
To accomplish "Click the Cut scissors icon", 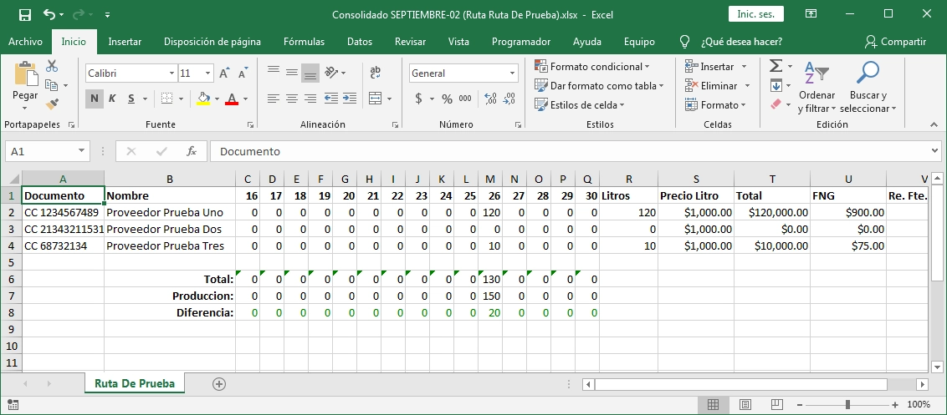I will [52, 66].
